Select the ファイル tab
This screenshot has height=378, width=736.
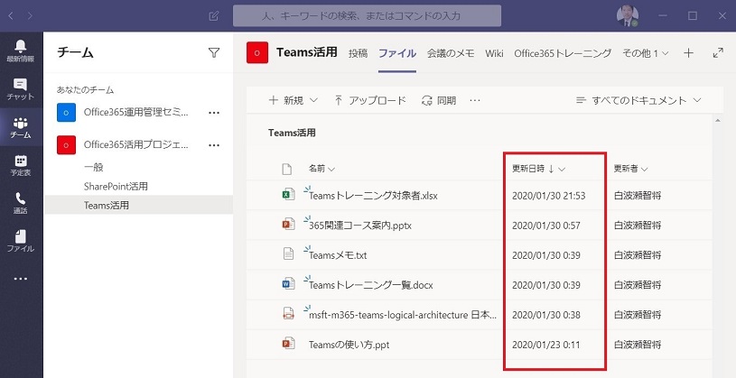click(x=397, y=53)
